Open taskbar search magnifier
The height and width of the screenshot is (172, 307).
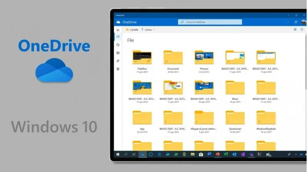pos(126,154)
